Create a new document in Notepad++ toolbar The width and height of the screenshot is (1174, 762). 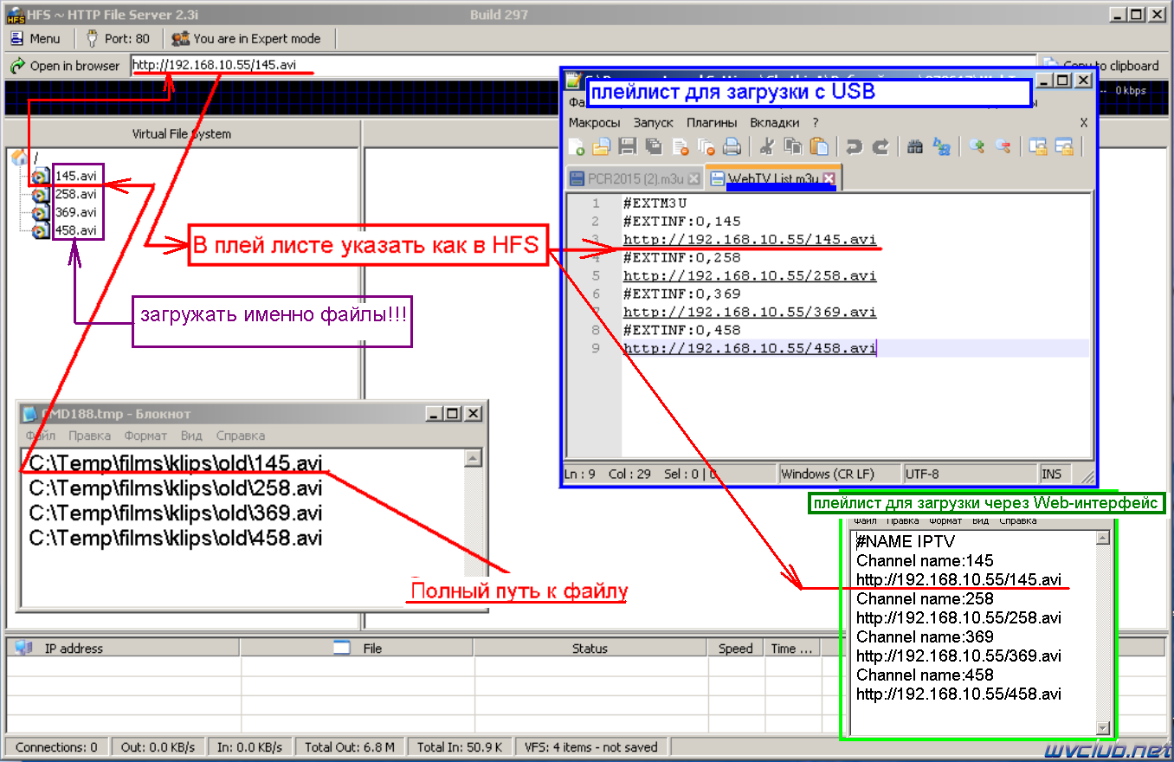[576, 147]
